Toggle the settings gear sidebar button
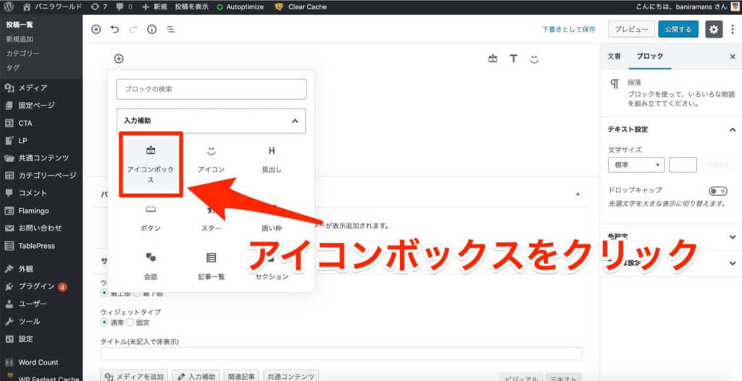The width and height of the screenshot is (742, 381). [714, 29]
